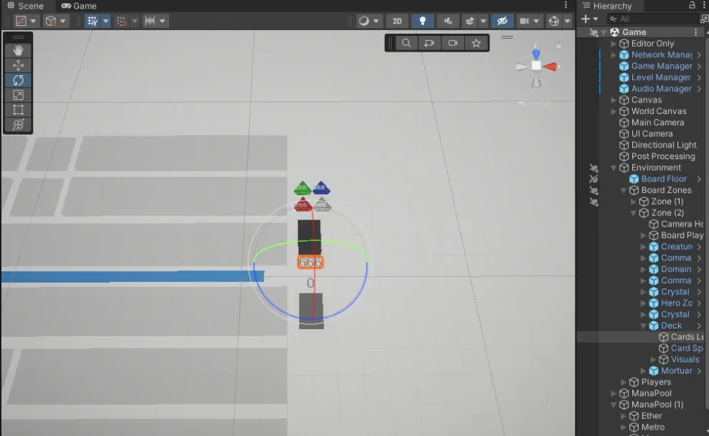Select Main Camera in the Hierarchy

[657, 123]
